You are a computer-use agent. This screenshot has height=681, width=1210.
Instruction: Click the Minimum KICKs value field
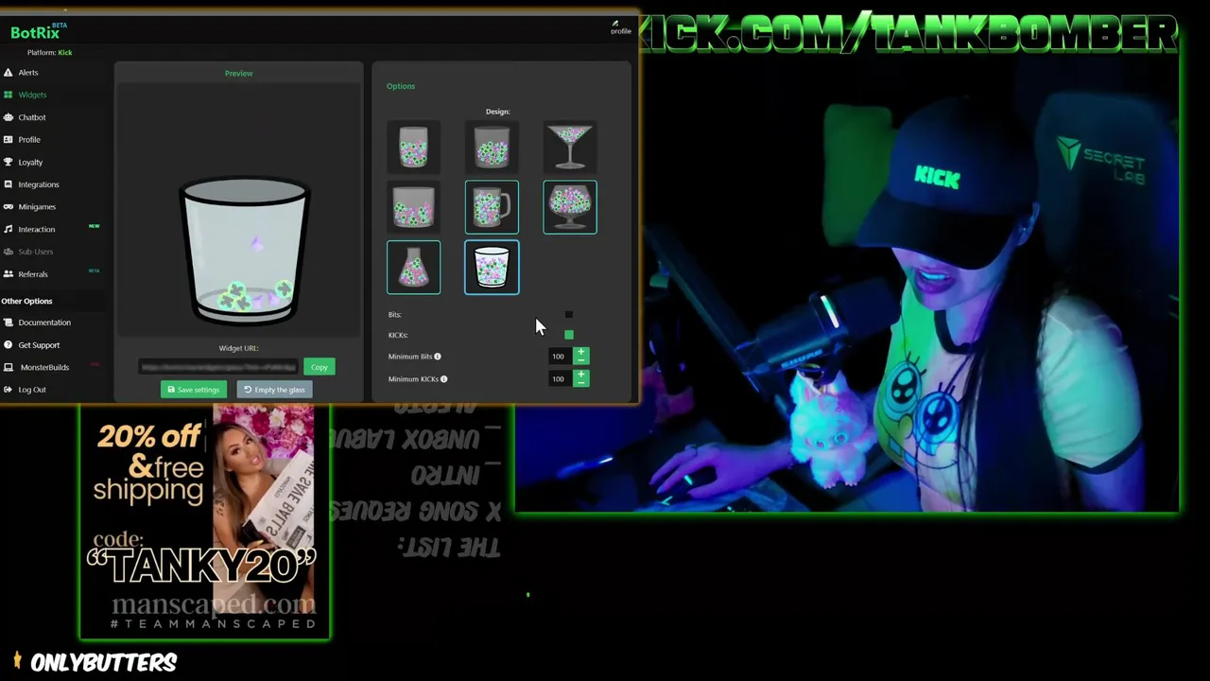(560, 379)
